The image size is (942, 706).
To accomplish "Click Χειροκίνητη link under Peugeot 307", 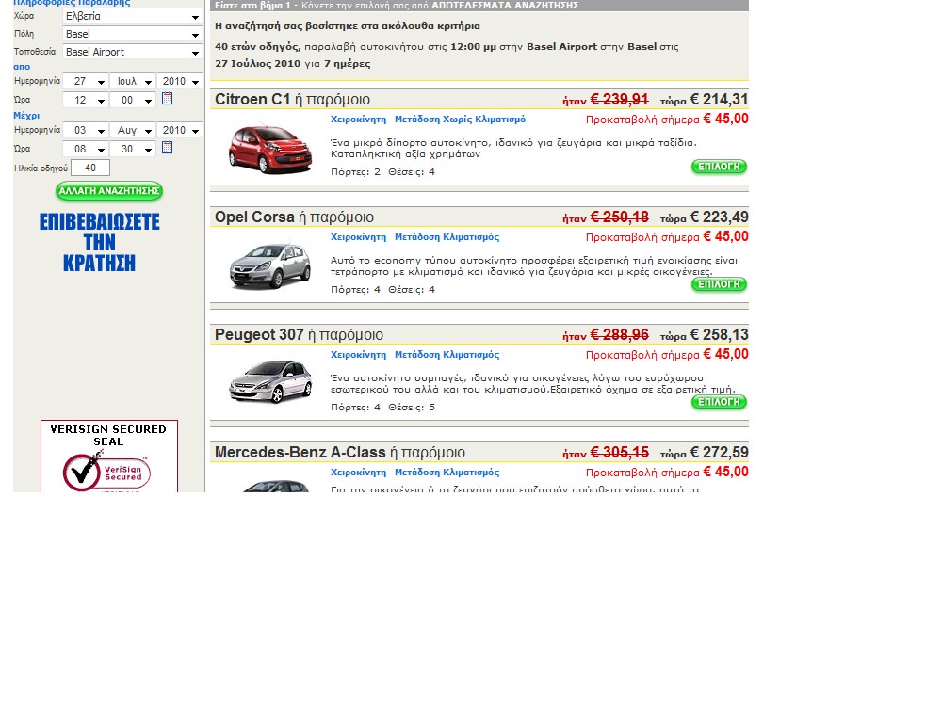I will coord(358,355).
